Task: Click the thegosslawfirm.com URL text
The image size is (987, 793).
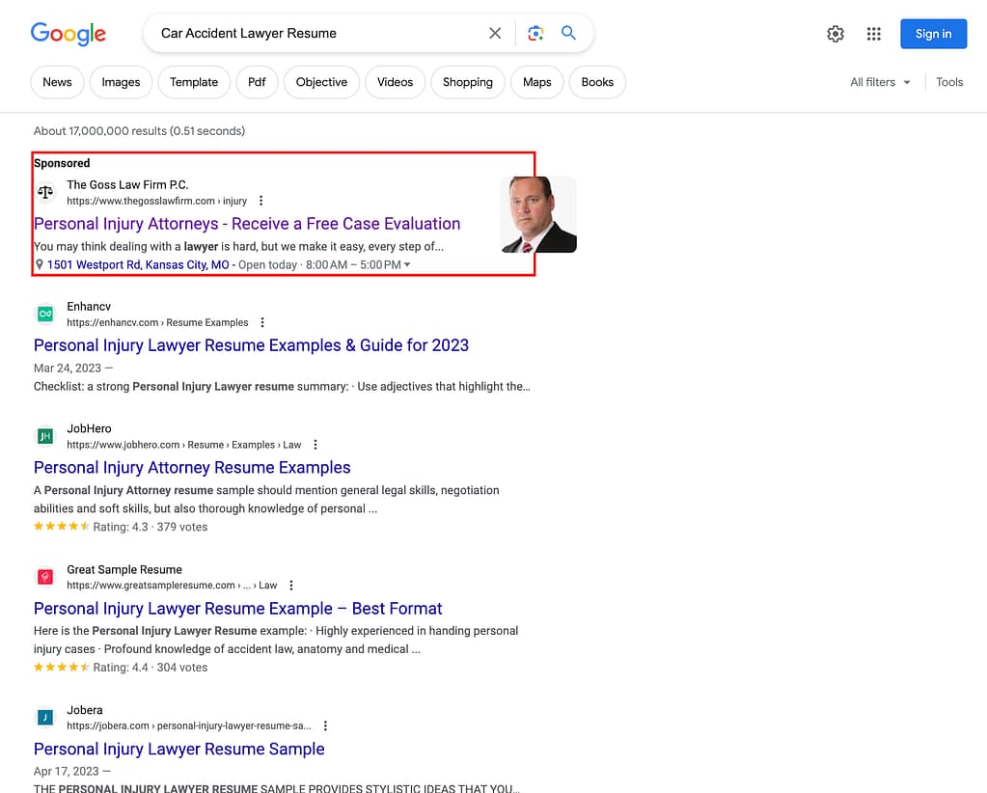Action: coord(156,201)
